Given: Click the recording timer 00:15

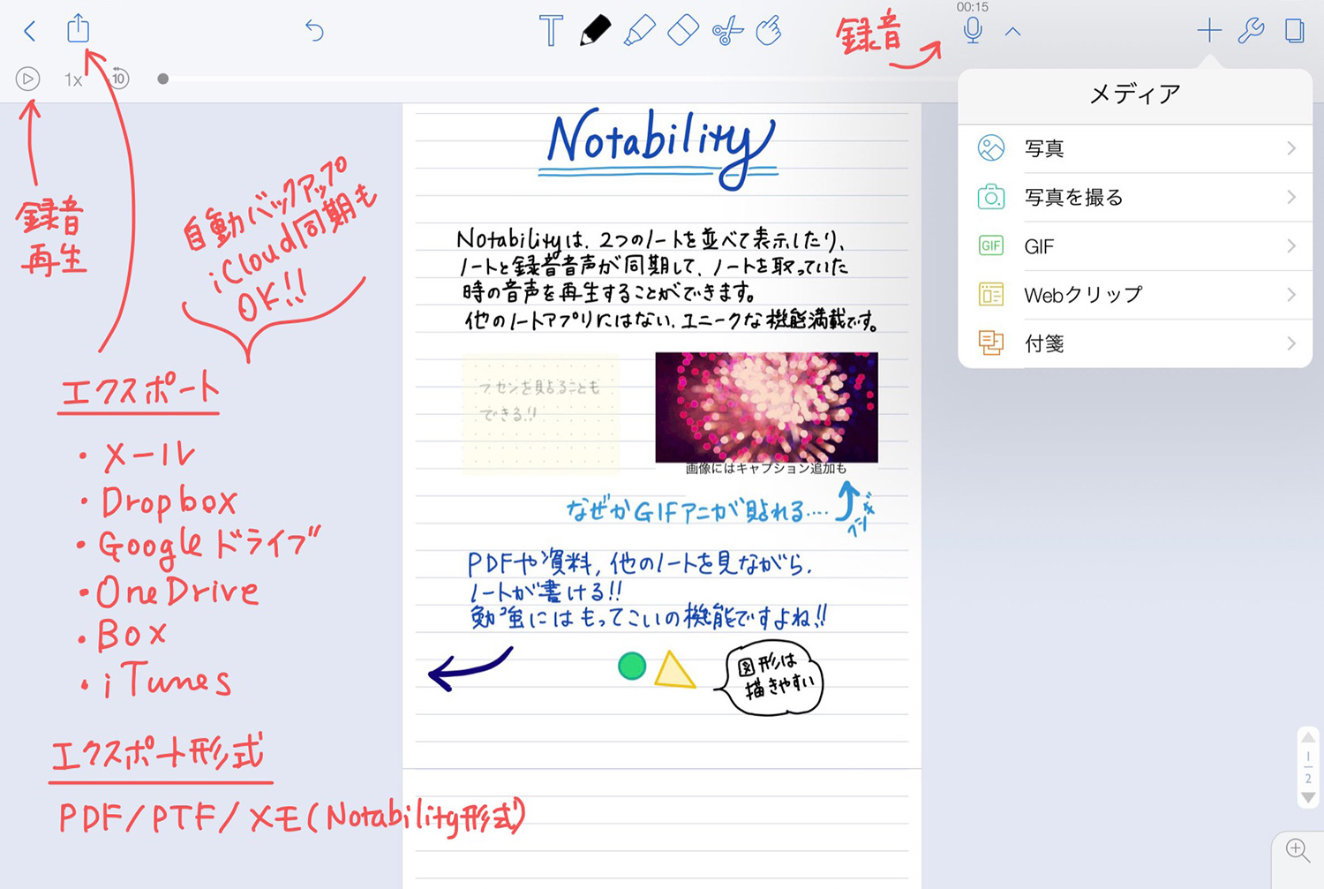Looking at the screenshot, I should click(973, 7).
